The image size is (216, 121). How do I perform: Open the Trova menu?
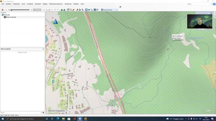click(x=24, y=4)
